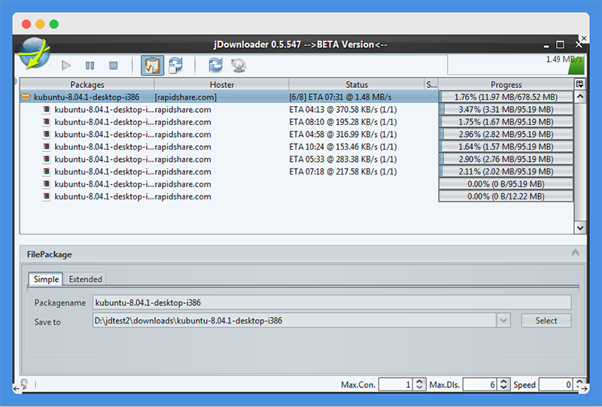Click the update globe icon in toolbar

click(239, 65)
